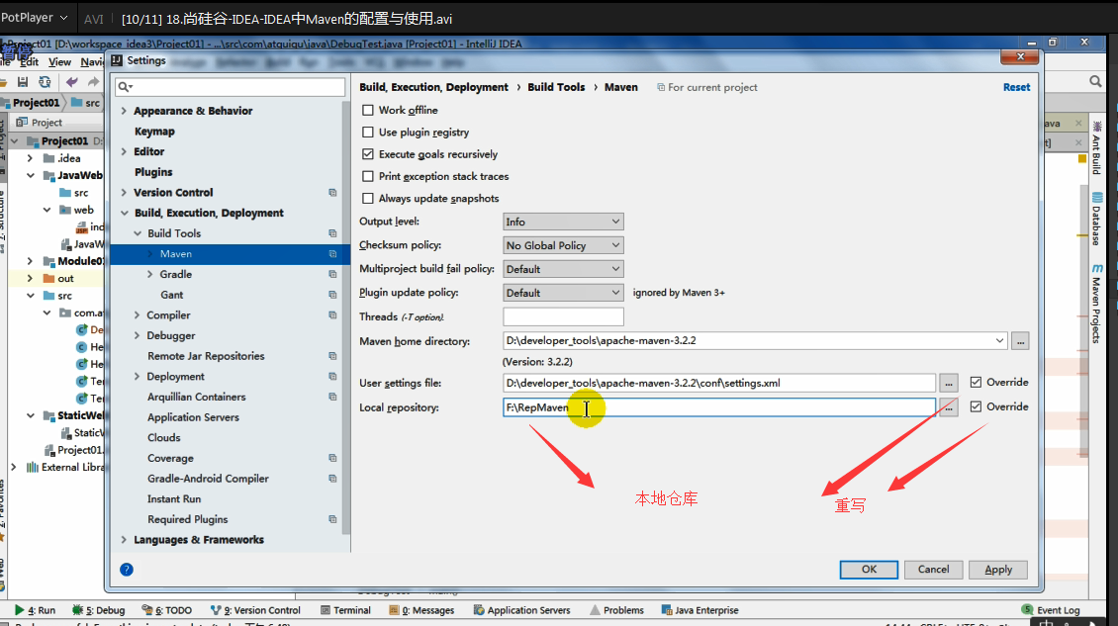The width and height of the screenshot is (1118, 626).
Task: Toggle Override for Local repository
Action: click(977, 406)
